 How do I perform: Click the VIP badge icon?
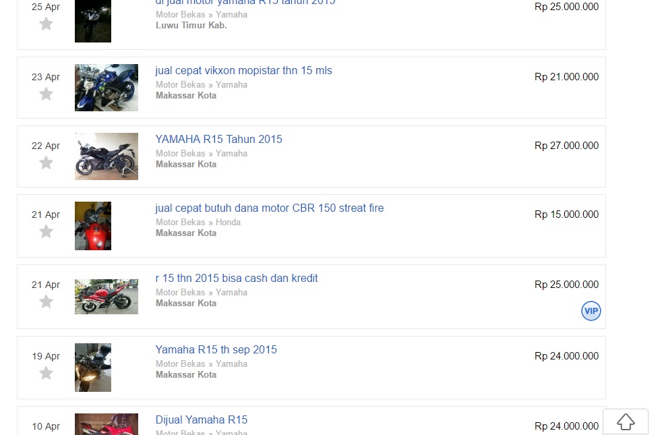click(x=591, y=311)
